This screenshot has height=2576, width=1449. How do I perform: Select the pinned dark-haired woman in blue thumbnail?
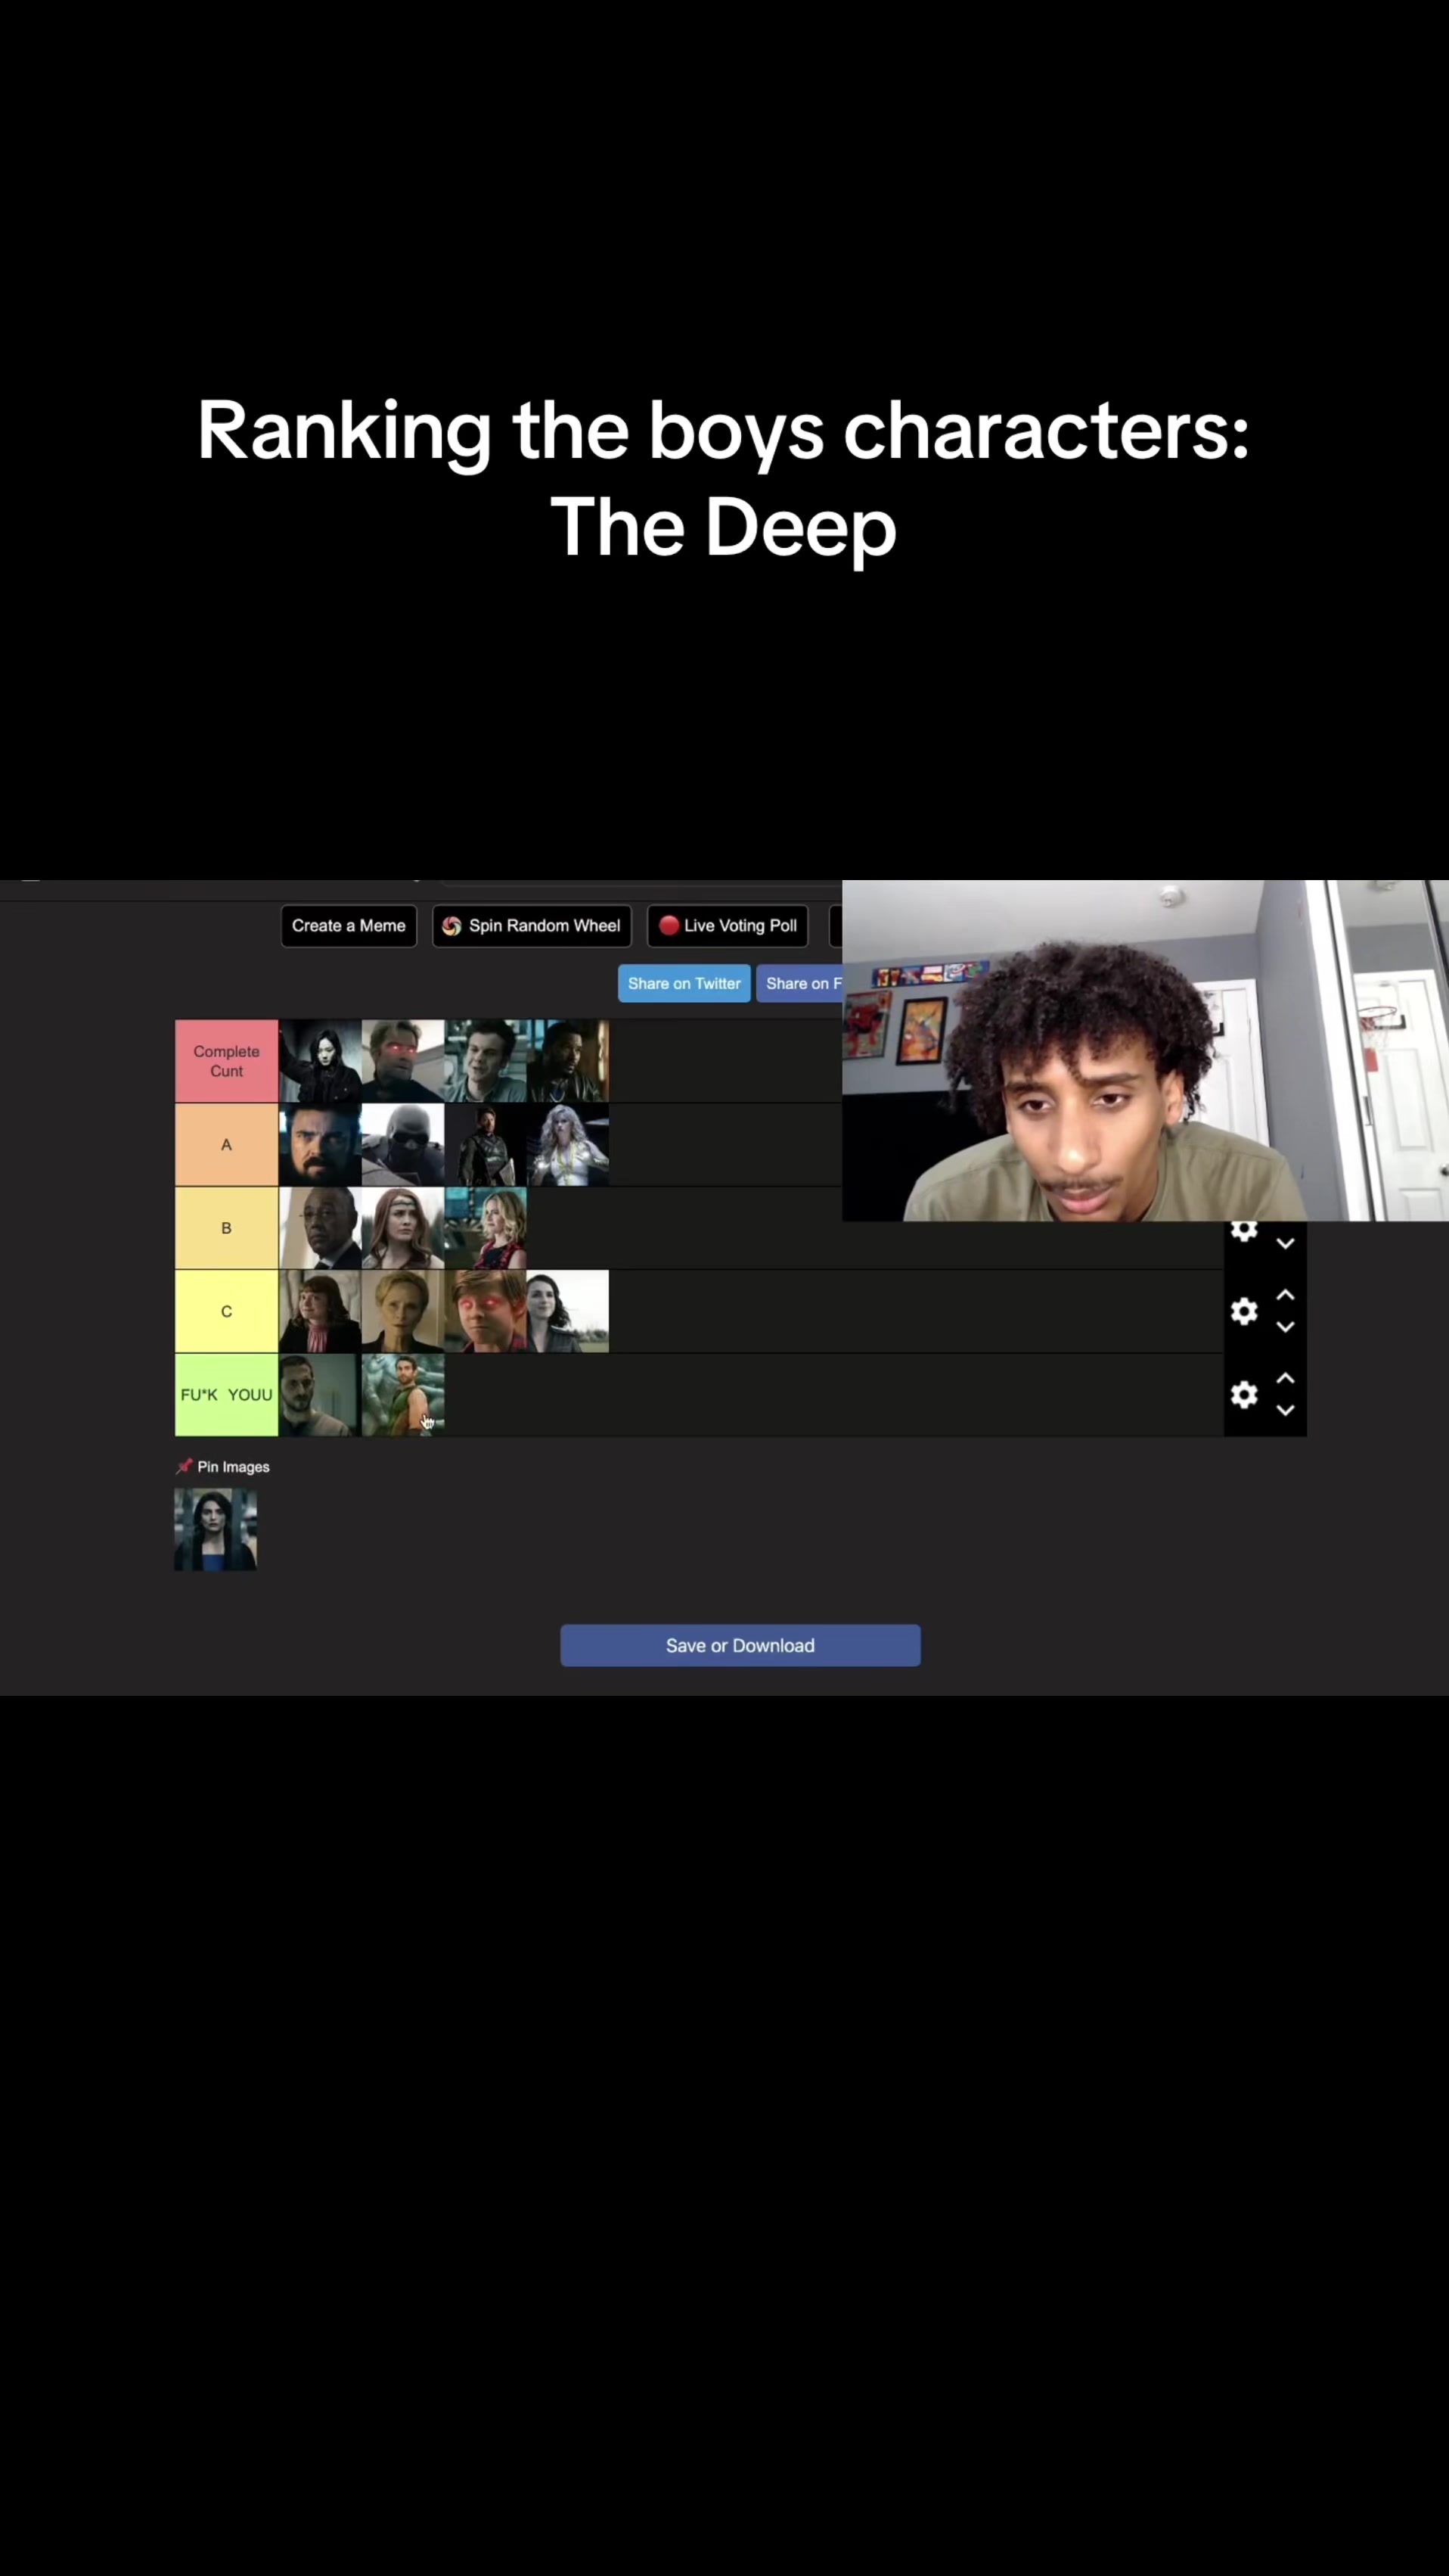(216, 1529)
